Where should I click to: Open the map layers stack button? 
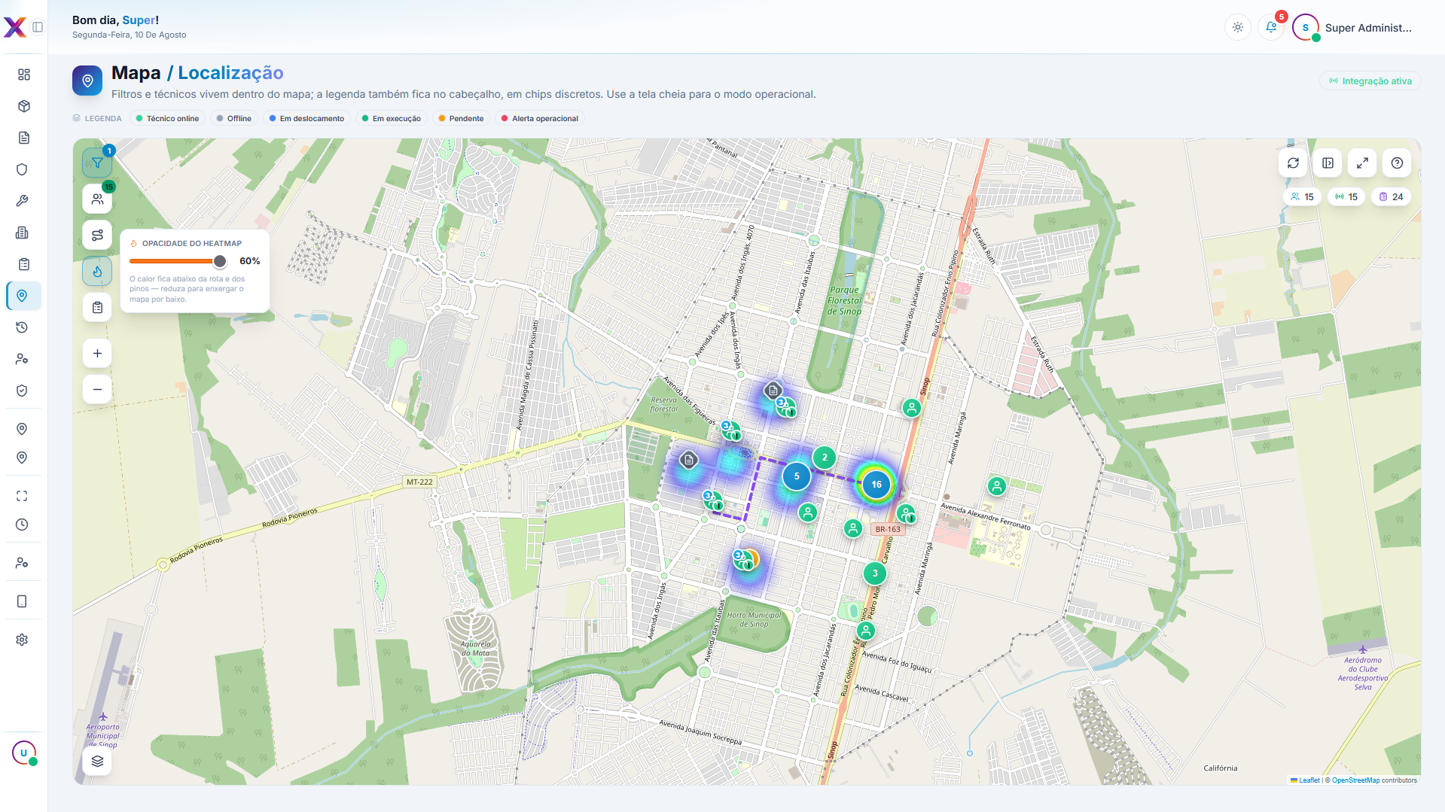97,762
